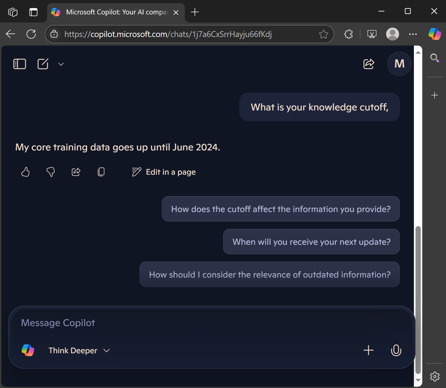The height and width of the screenshot is (388, 446).
Task: Open the M account profile avatar
Action: pos(399,64)
